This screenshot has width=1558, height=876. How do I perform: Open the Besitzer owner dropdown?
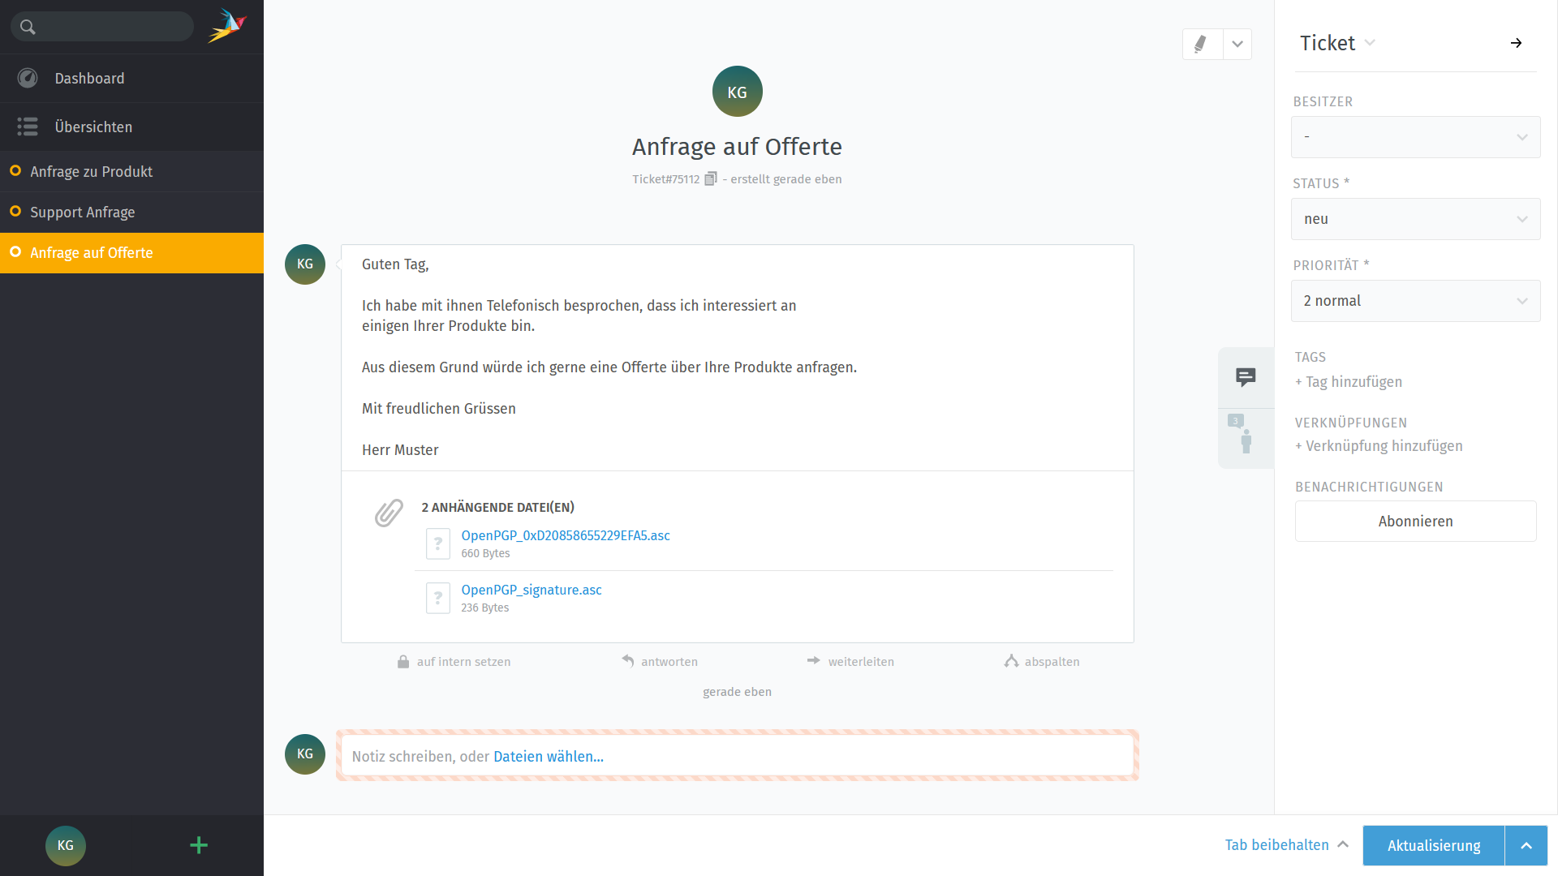1415,137
